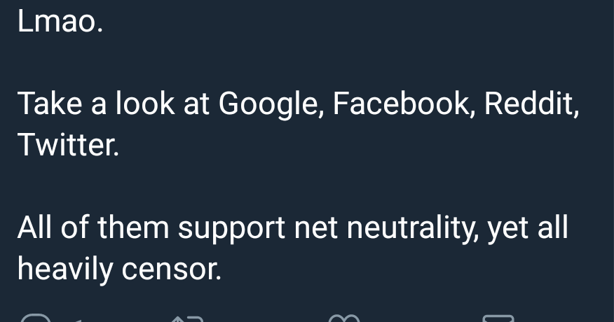This screenshot has width=614, height=322.
Task: Select the word "Lmao." in the tweet
Action: tap(60, 22)
